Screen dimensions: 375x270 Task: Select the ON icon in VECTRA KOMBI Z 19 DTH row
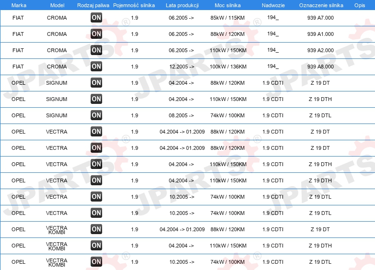point(96,246)
